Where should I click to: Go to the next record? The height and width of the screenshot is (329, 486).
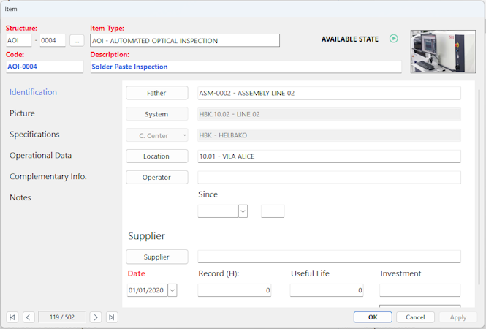click(96, 317)
